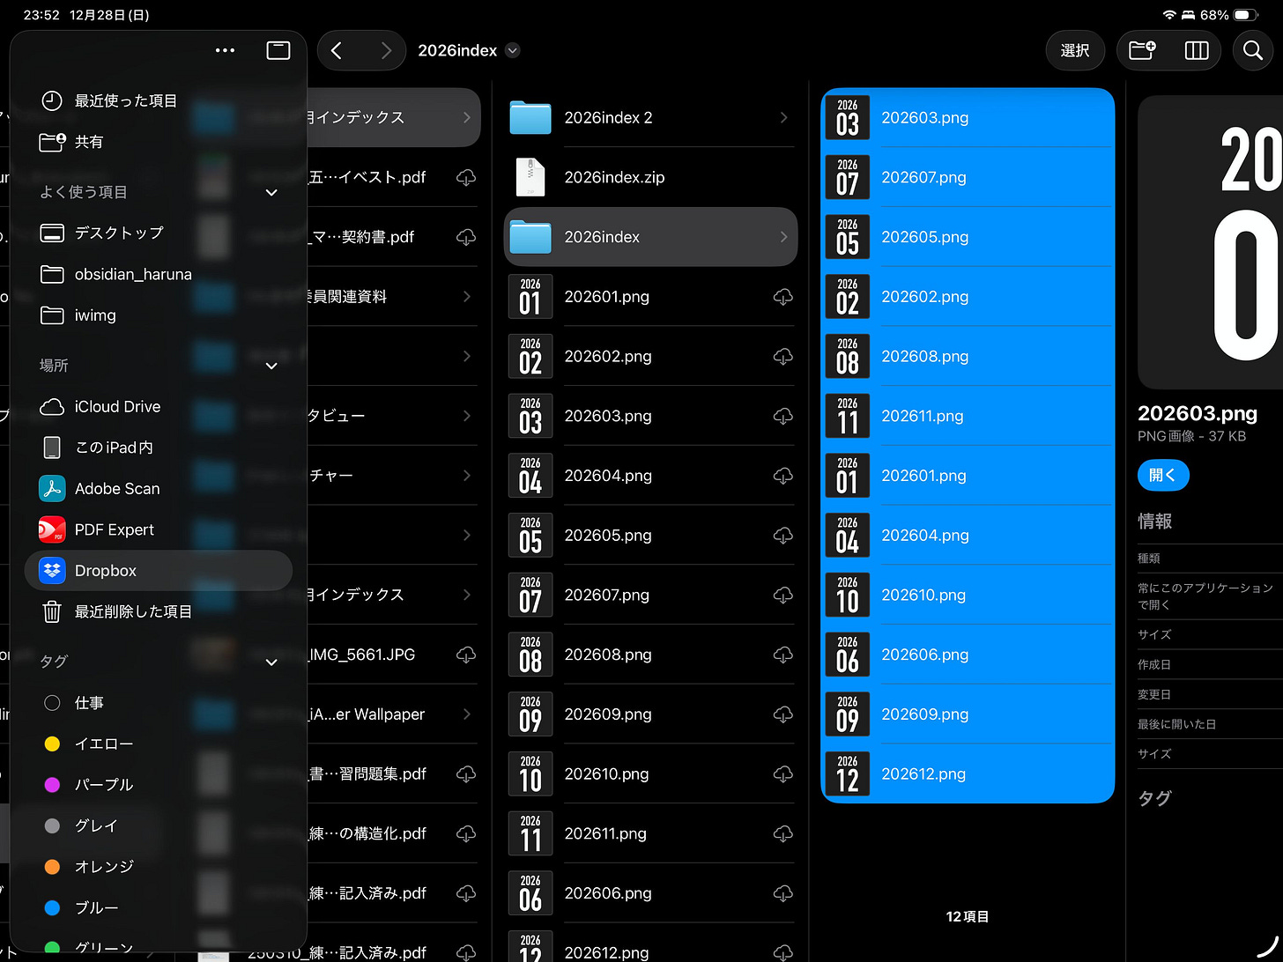Image resolution: width=1283 pixels, height=962 pixels.
Task: Open iCloud Drive location
Action: [x=159, y=406]
